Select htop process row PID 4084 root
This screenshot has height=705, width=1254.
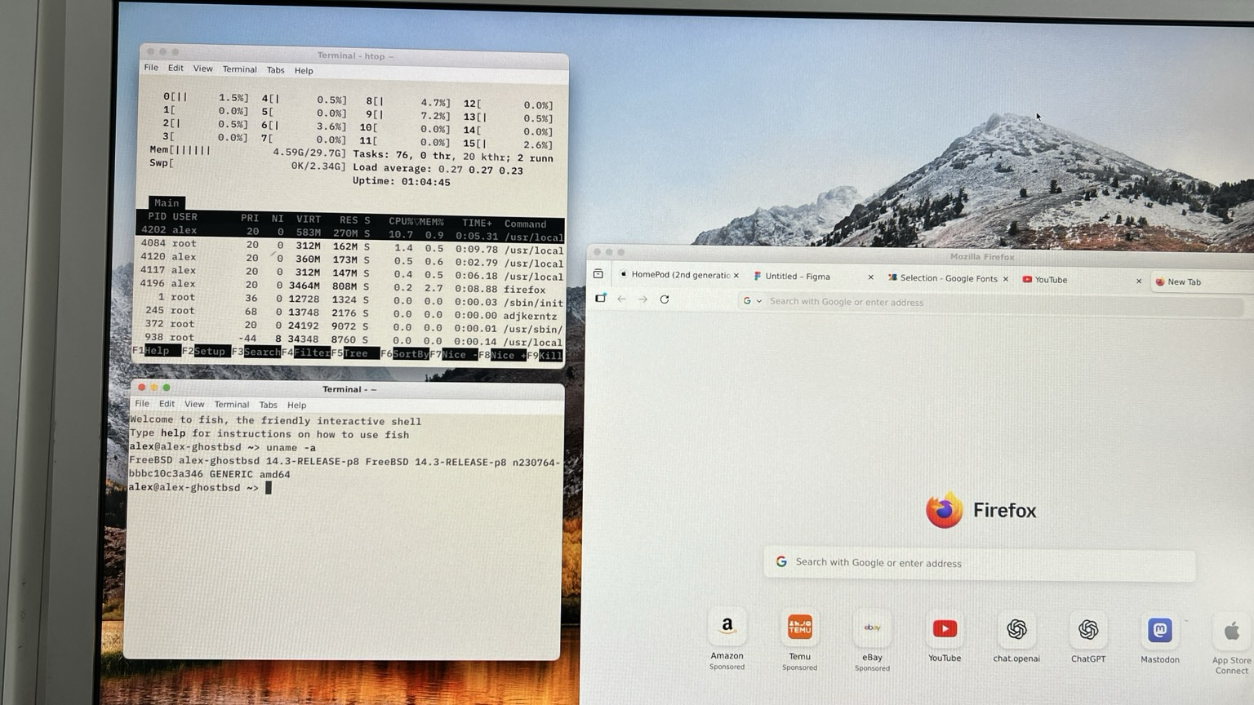click(350, 246)
